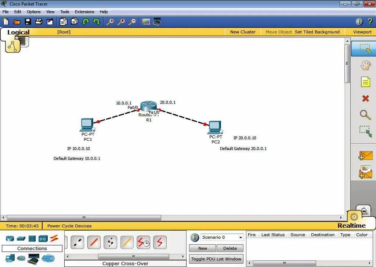Select the Wireless Devices category icon

pos(43,238)
